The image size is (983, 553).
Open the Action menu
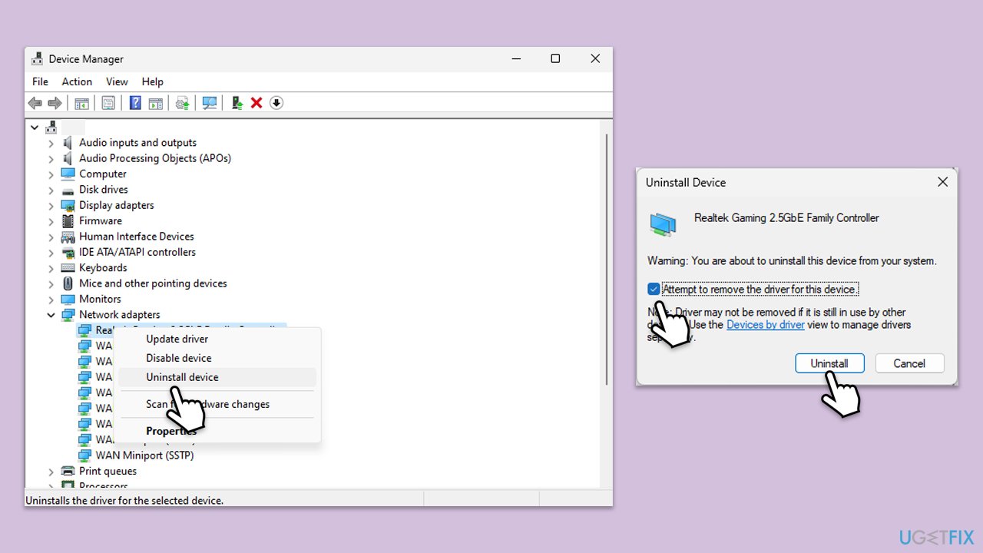coord(77,81)
